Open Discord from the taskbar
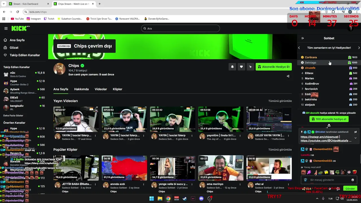 [201, 198]
